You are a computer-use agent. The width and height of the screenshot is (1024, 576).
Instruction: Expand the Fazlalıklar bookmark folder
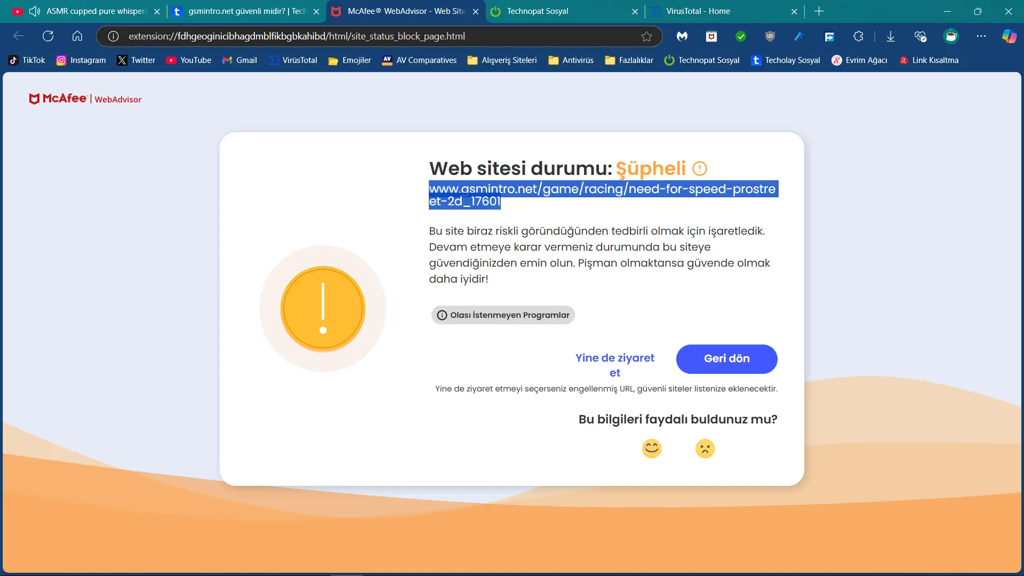coord(629,60)
